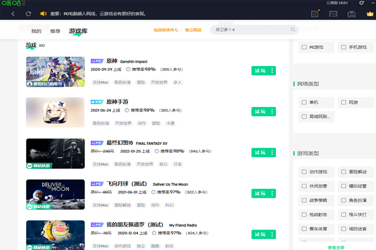Screen dimensions: 376x250
Task: Open the 原神 game cover thumbnail
Action: 55,72
